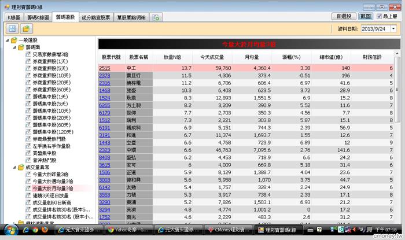Screen dimensions: 405x240
Task: Click the 成交量異常 folder icon
Action: pyautogui.click(x=21, y=167)
